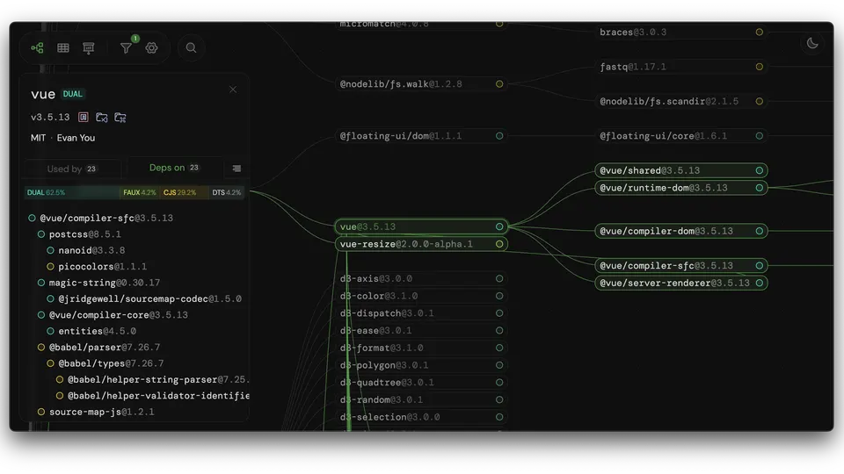Click the @vue/compiler-dom@3.5.13 graph node
The image size is (844, 474).
[680, 231]
